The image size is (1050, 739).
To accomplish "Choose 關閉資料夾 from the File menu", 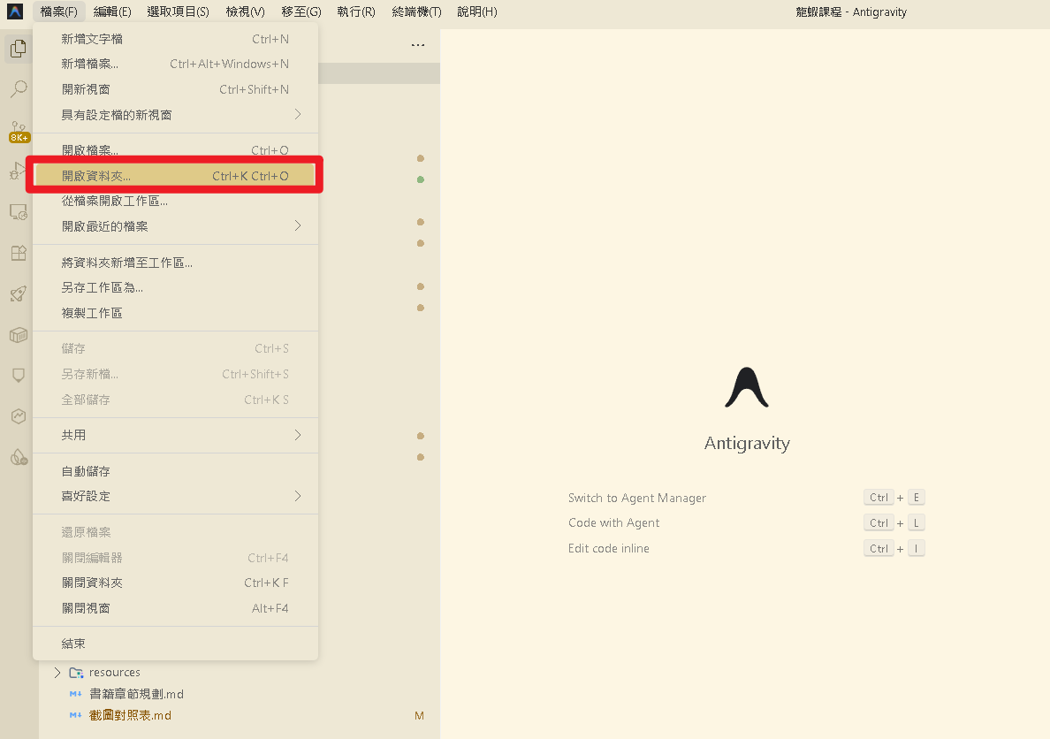I will tap(92, 583).
